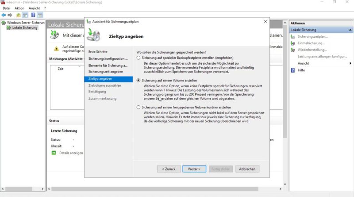Select Lokale Sicherung in the tree
The width and height of the screenshot is (354, 197).
click(25, 27)
